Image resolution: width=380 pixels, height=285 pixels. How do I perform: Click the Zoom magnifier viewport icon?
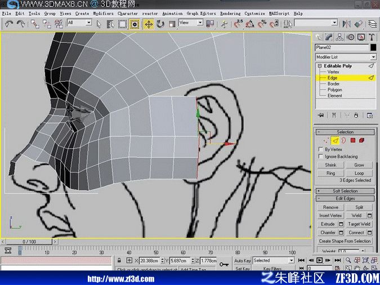click(348, 261)
